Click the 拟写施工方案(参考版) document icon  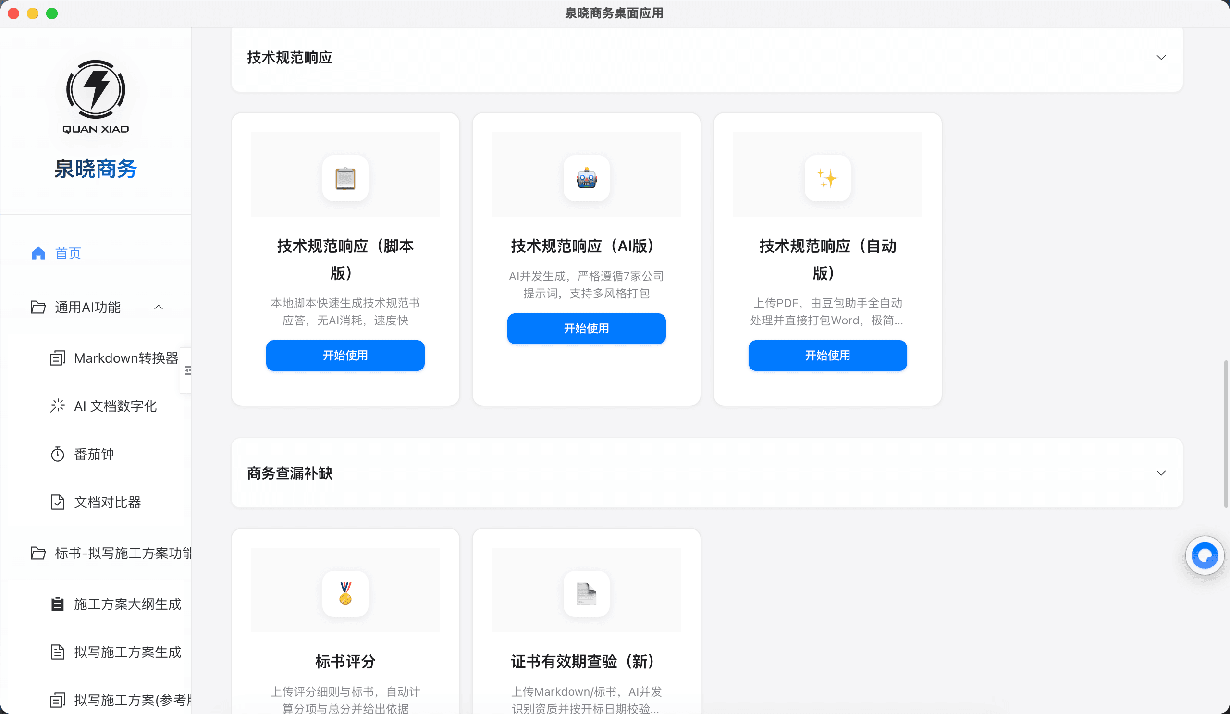click(x=58, y=700)
